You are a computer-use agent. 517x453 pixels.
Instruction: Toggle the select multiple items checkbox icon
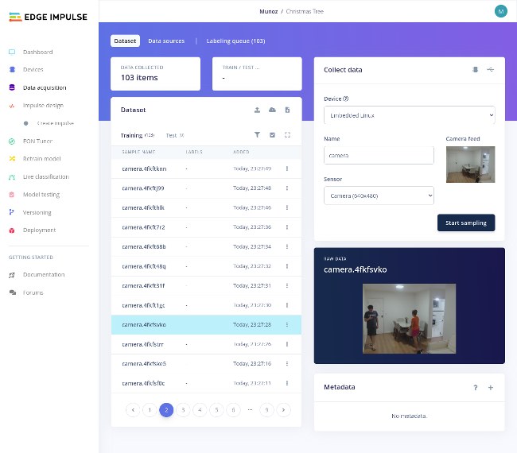[272, 135]
